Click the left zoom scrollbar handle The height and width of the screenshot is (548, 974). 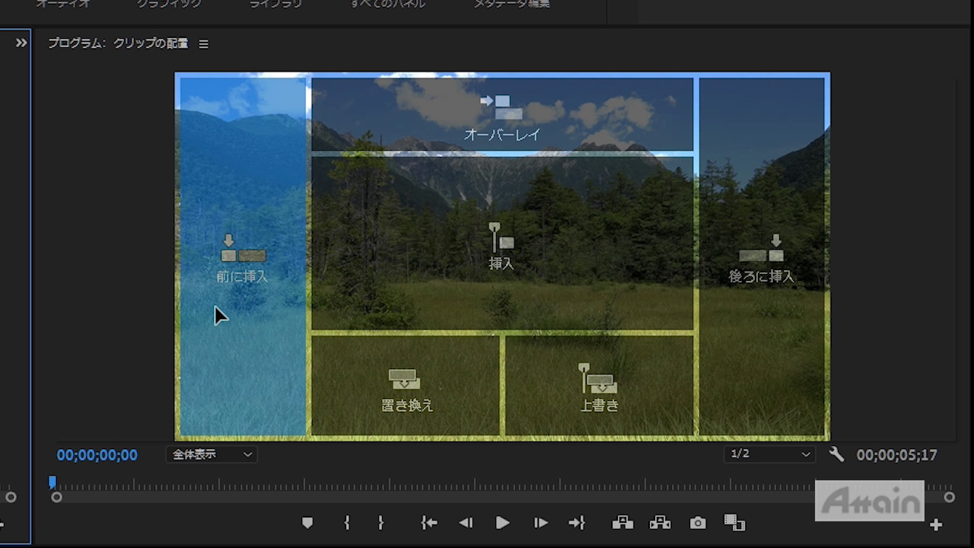56,497
